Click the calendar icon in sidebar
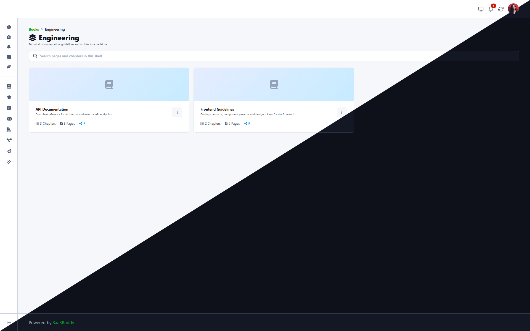 click(9, 57)
